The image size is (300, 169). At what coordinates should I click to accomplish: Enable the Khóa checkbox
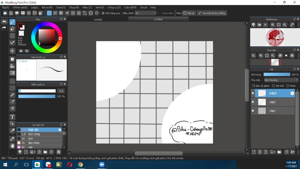point(288,86)
